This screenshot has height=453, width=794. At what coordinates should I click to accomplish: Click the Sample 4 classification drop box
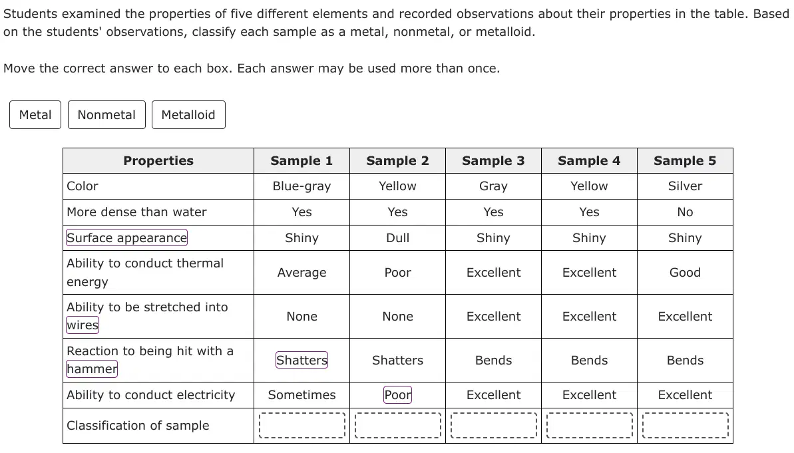click(x=590, y=426)
